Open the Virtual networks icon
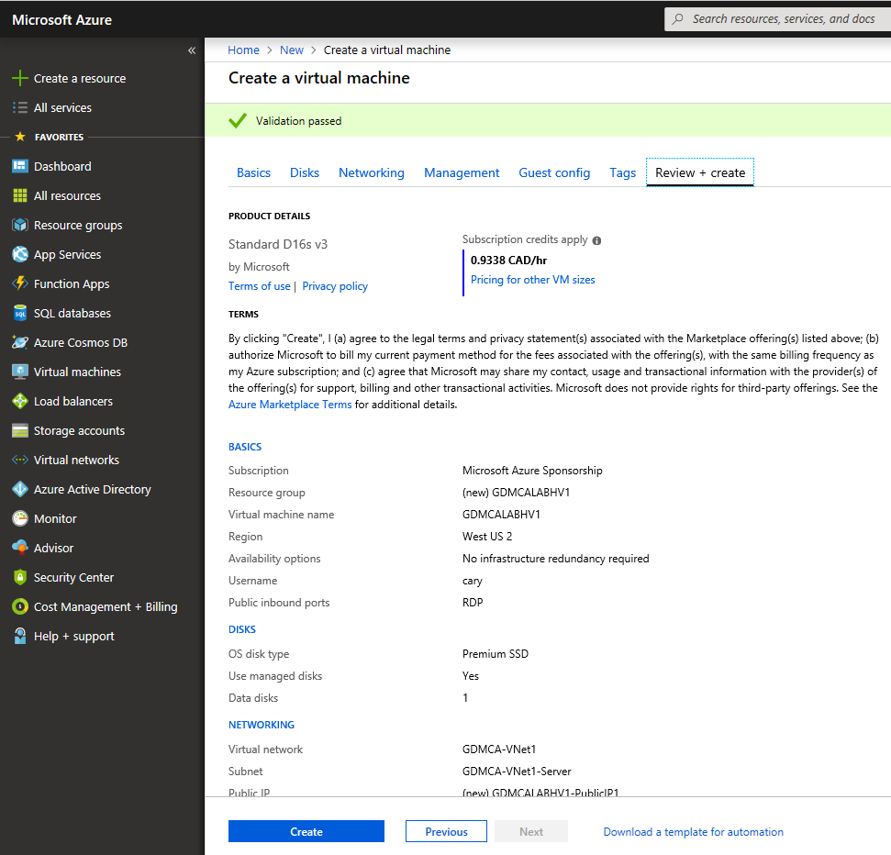The image size is (891, 855). (20, 460)
